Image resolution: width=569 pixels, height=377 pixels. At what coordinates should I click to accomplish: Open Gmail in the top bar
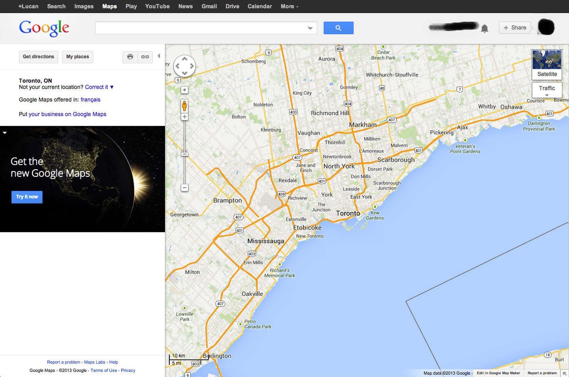coord(209,6)
